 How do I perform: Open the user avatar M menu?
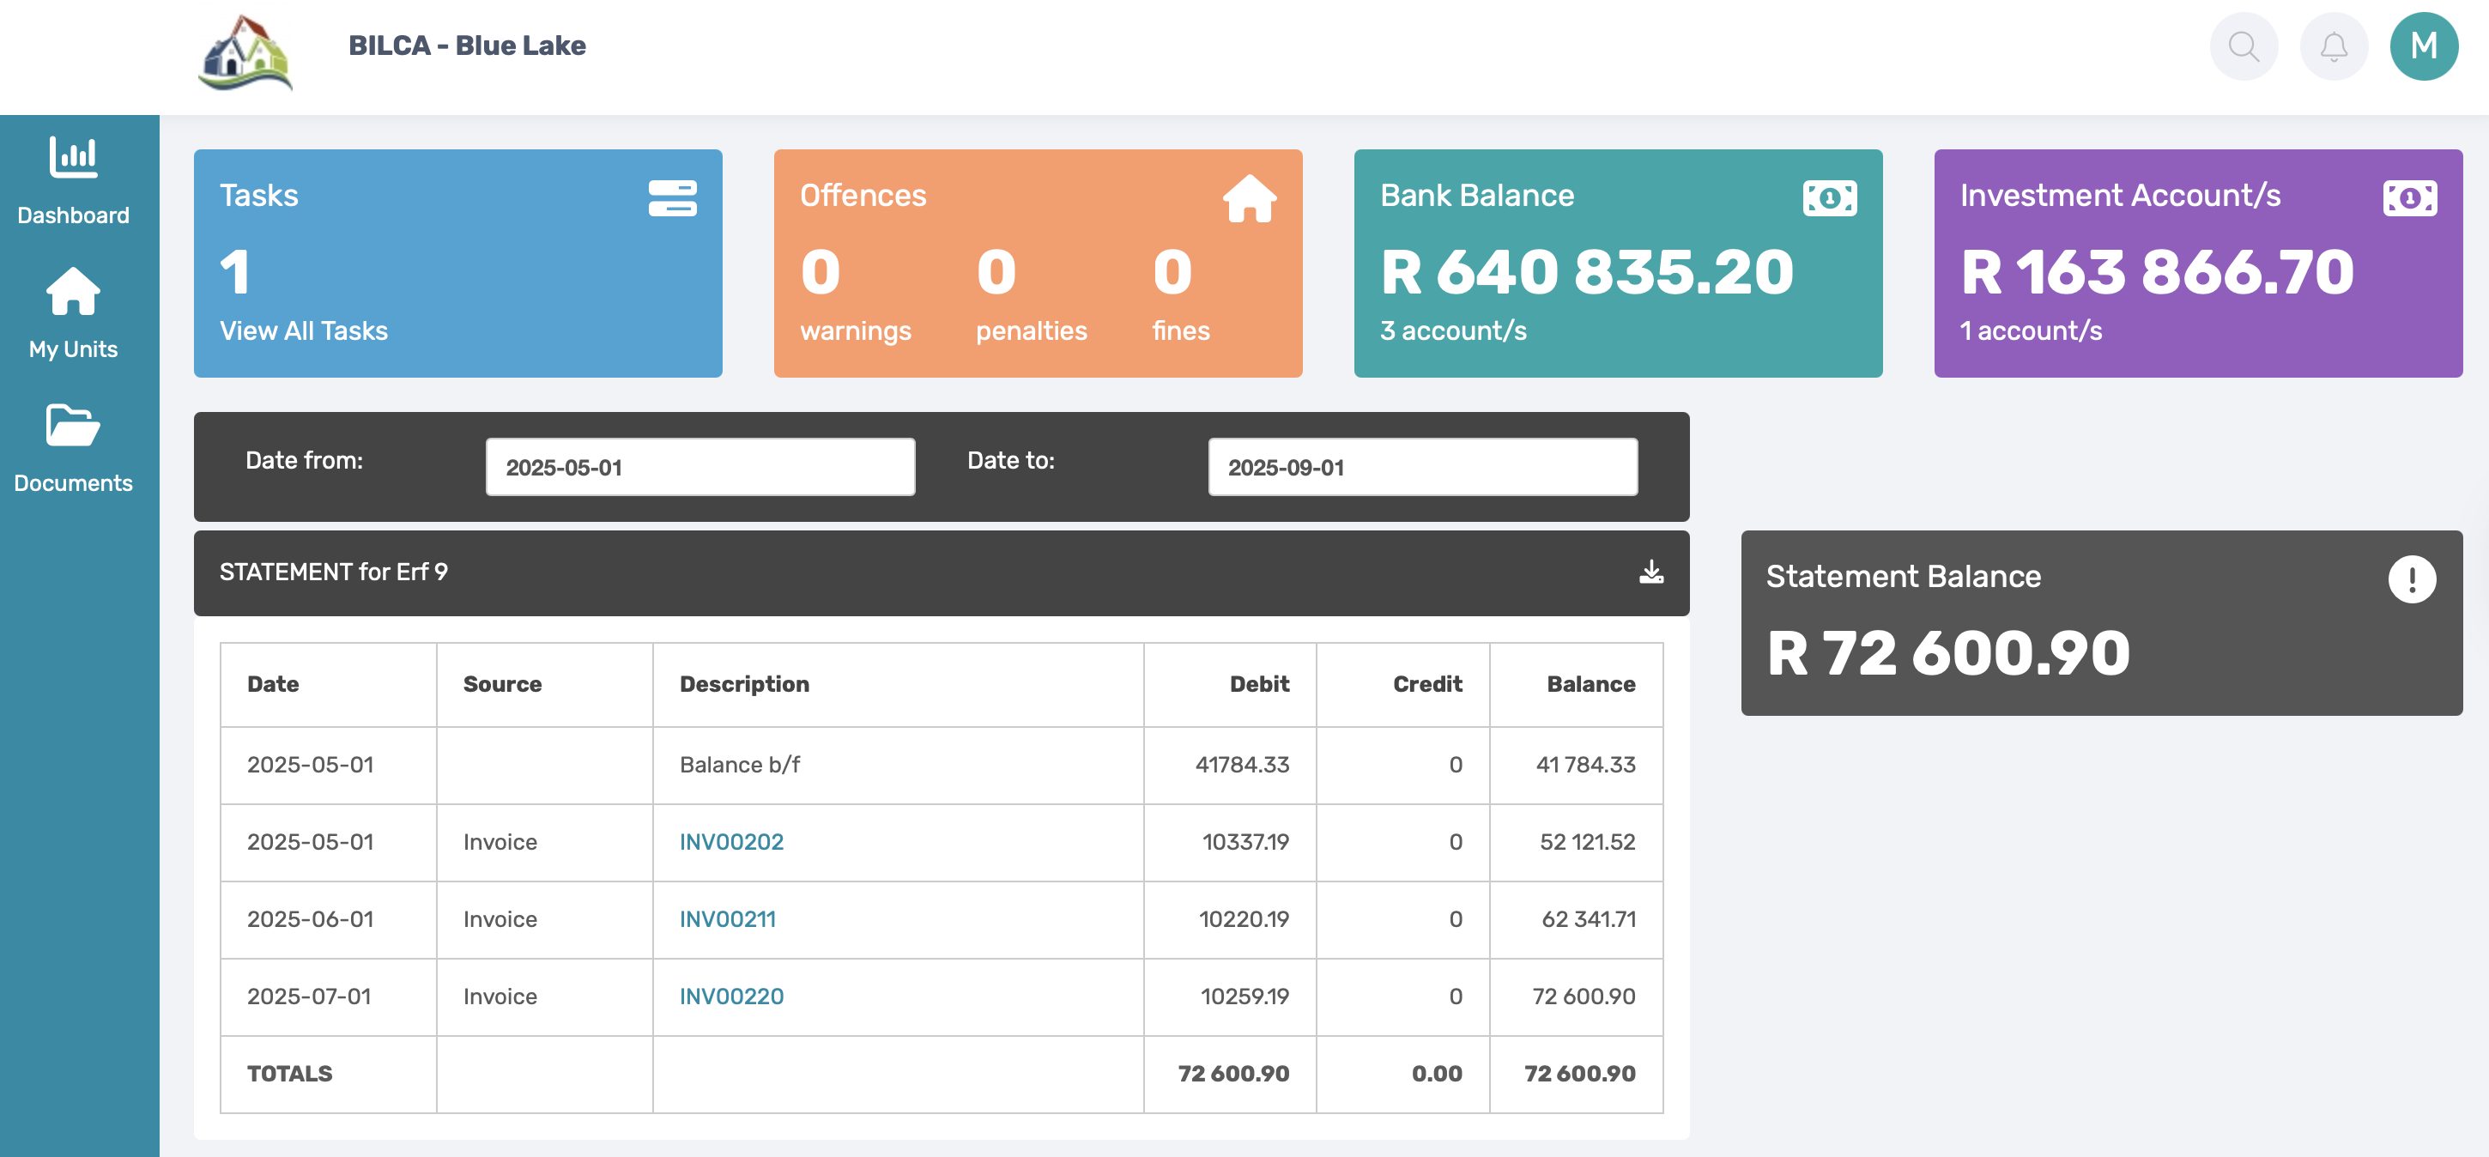click(2422, 46)
